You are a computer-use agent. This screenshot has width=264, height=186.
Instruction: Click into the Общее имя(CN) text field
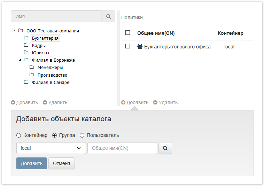click(122, 148)
